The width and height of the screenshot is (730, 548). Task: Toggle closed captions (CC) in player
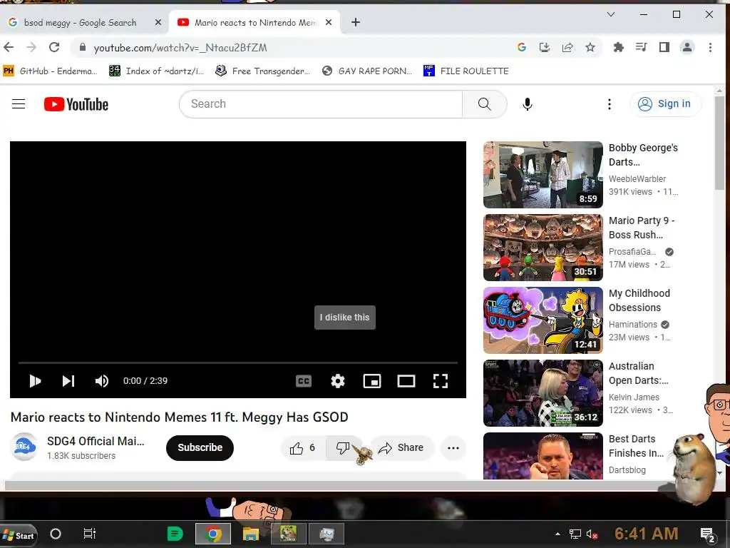coord(304,381)
